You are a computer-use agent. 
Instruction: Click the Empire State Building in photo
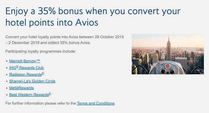tap(169, 48)
